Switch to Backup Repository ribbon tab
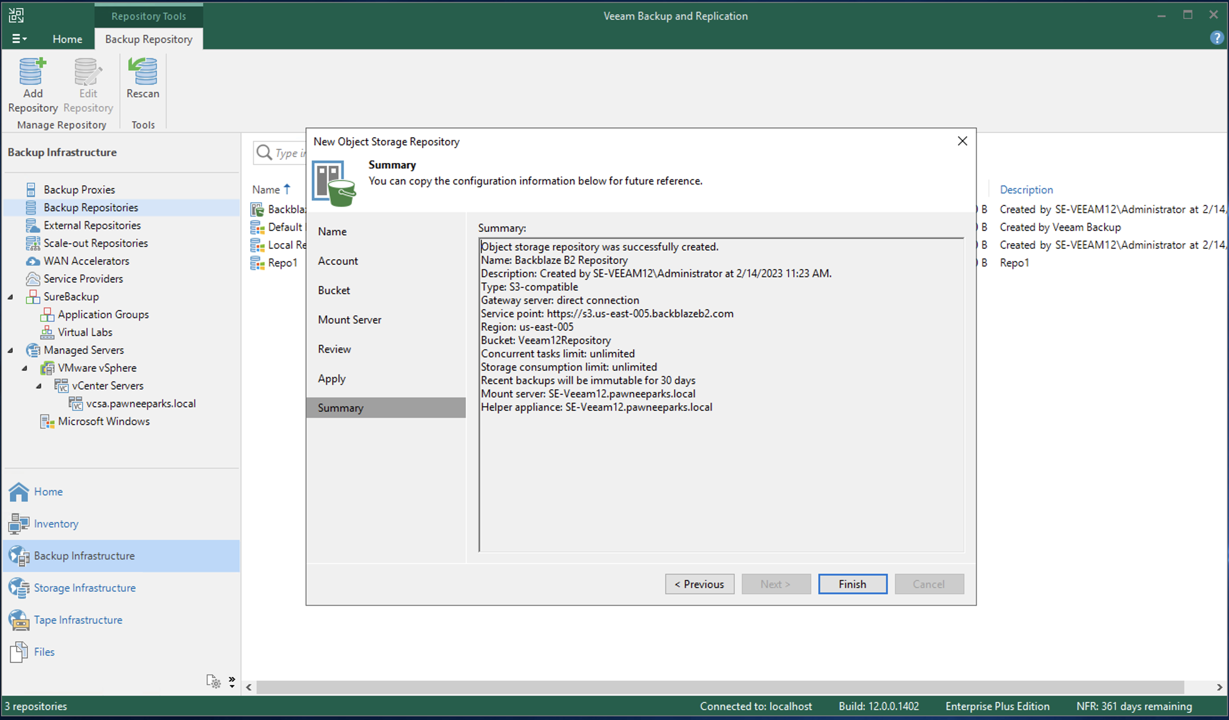Screen dimensions: 1229x720 point(149,39)
